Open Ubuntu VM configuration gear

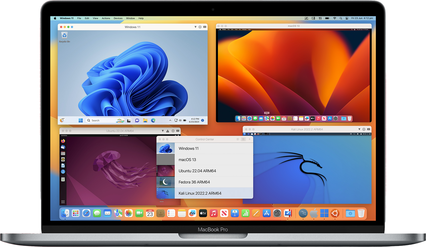click(173, 131)
